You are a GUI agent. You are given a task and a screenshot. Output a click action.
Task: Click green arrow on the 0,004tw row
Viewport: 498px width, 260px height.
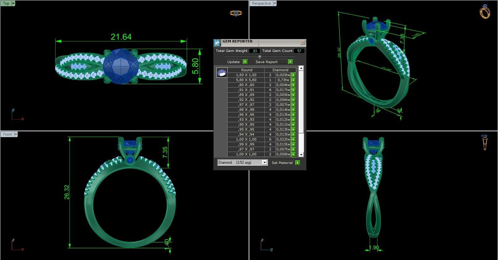tap(293, 85)
